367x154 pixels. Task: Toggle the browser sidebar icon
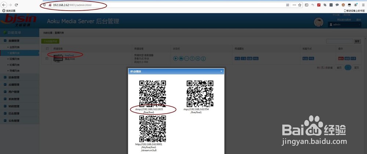click(x=306, y=5)
